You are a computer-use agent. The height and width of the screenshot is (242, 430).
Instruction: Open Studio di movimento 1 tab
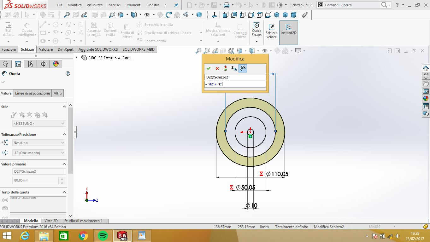click(83, 221)
